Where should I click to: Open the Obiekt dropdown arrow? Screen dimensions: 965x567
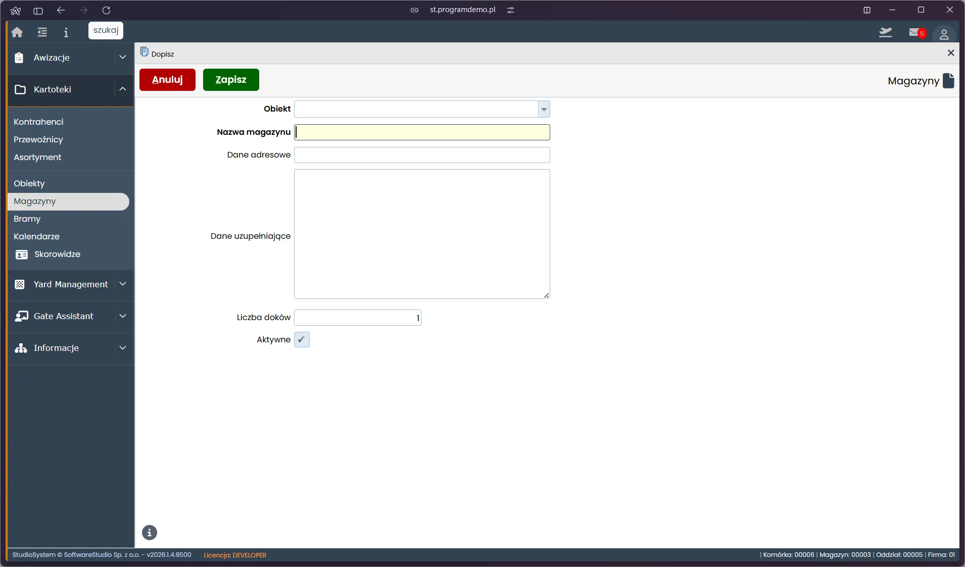(544, 109)
